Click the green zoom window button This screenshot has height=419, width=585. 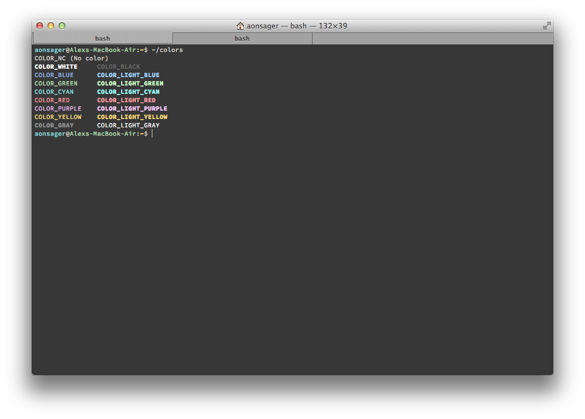[x=61, y=25]
